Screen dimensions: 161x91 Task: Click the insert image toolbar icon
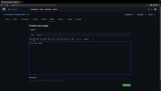[x=45, y=39]
